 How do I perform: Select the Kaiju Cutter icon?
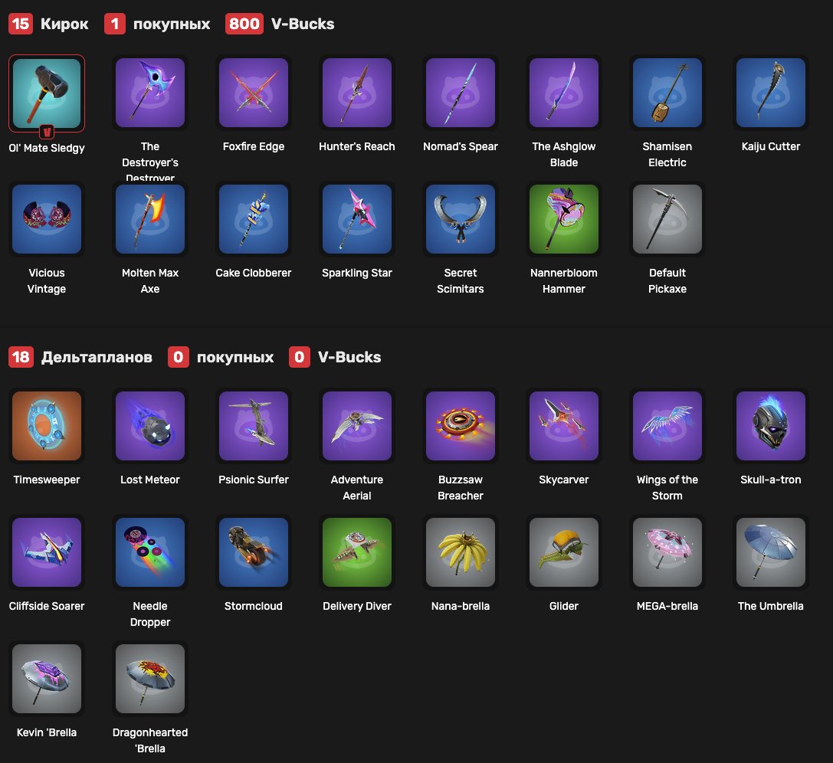771,93
